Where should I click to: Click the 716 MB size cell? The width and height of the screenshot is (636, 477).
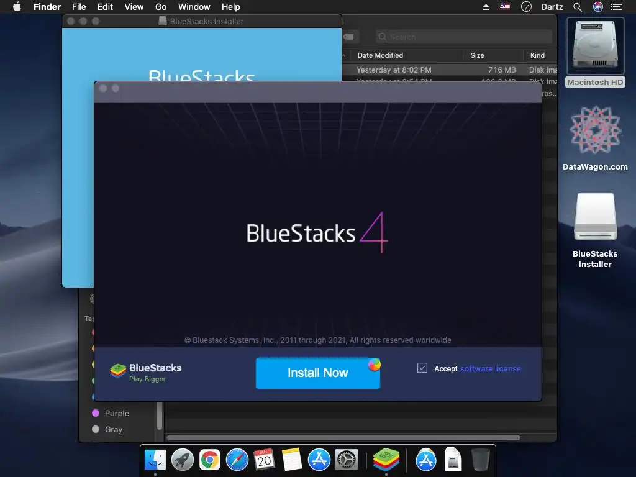point(502,70)
